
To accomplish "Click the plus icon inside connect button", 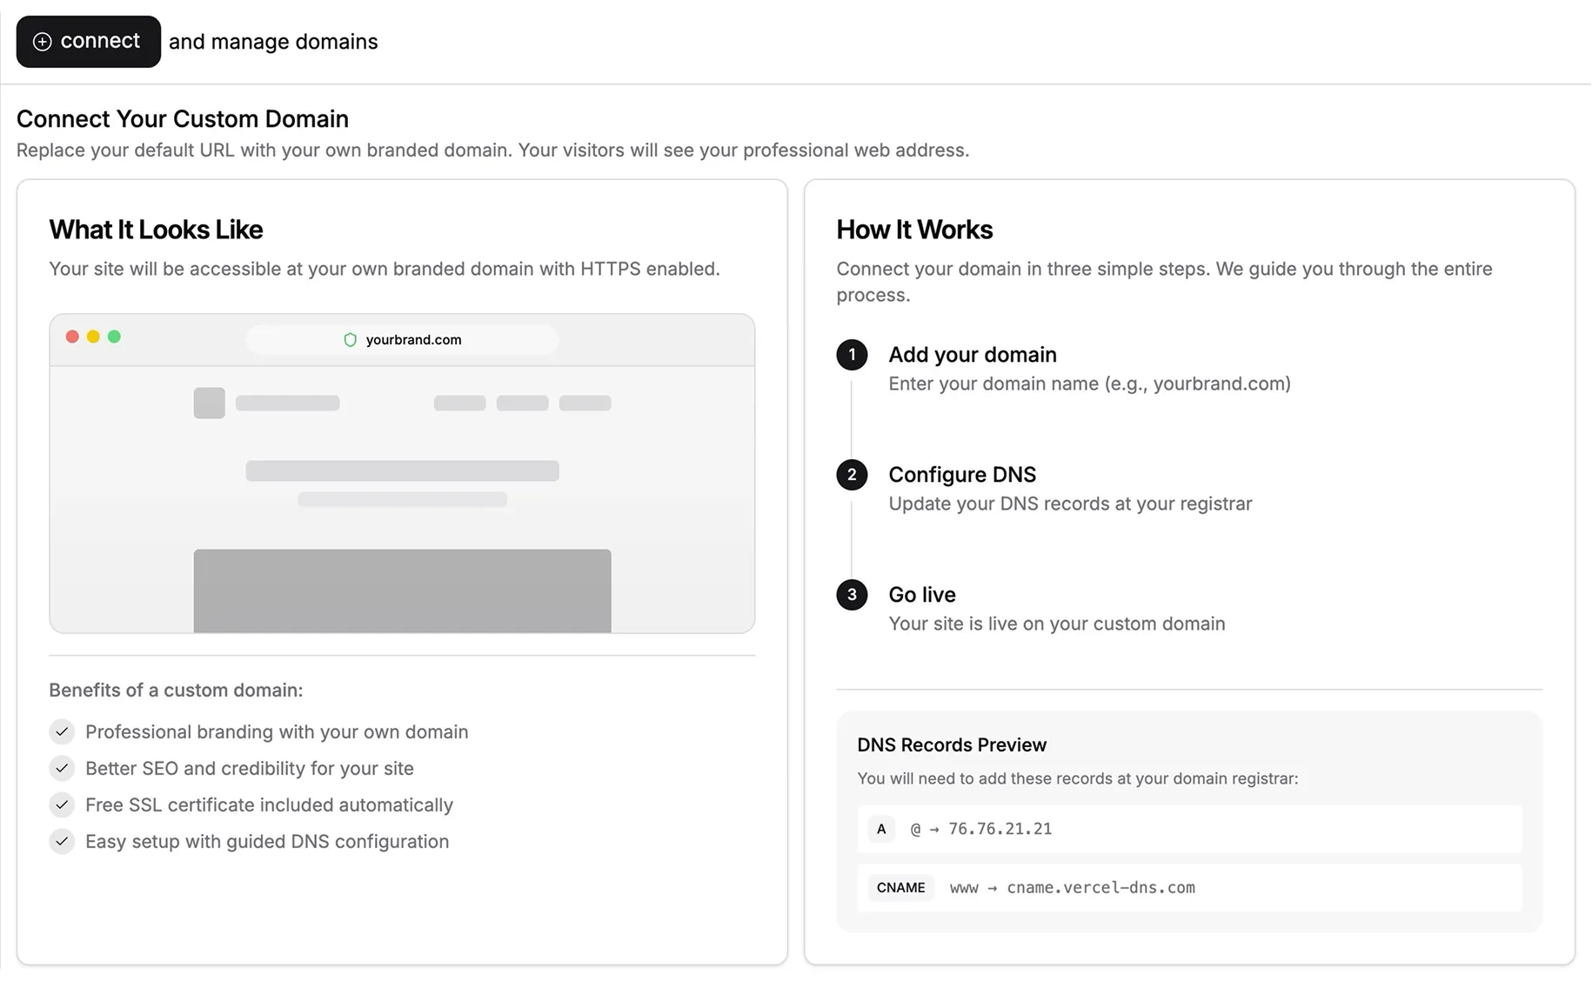I will coord(42,42).
